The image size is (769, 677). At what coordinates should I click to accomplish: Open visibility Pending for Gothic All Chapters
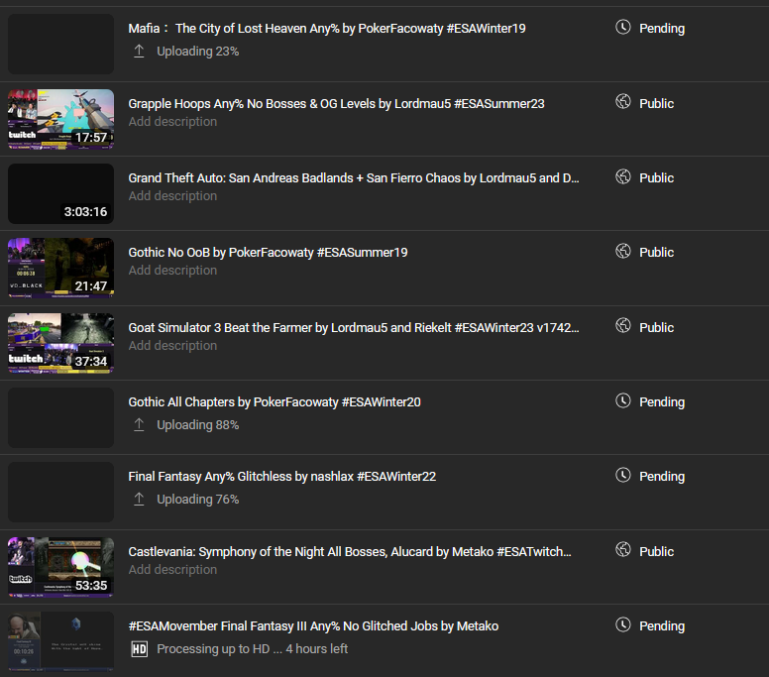tap(662, 402)
